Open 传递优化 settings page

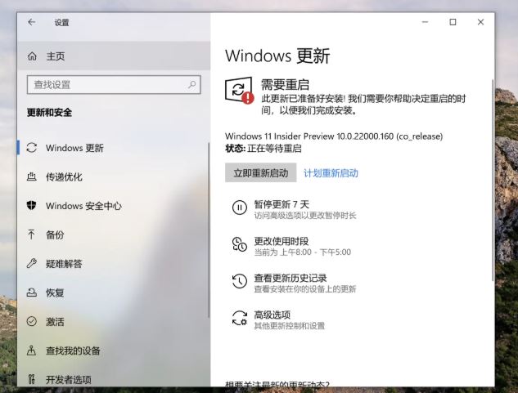pyautogui.click(x=113, y=176)
